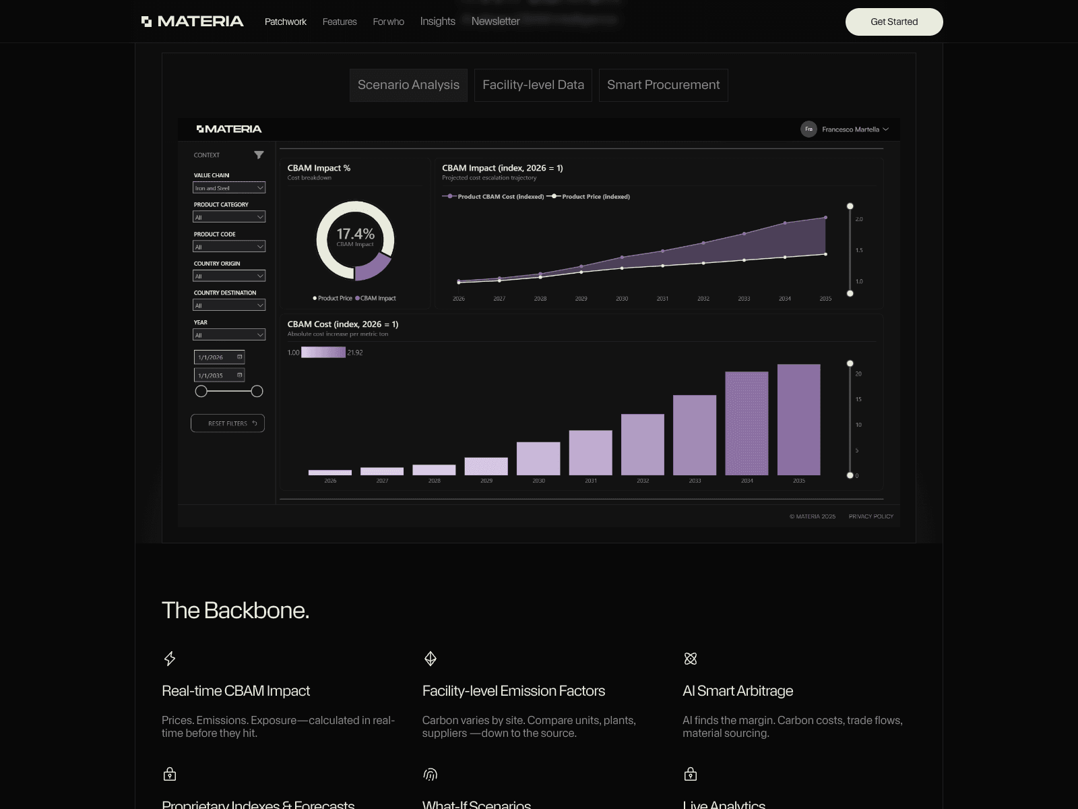Click the diamond icon above Facility-level Emission Factors
The image size is (1078, 809).
pos(431,659)
